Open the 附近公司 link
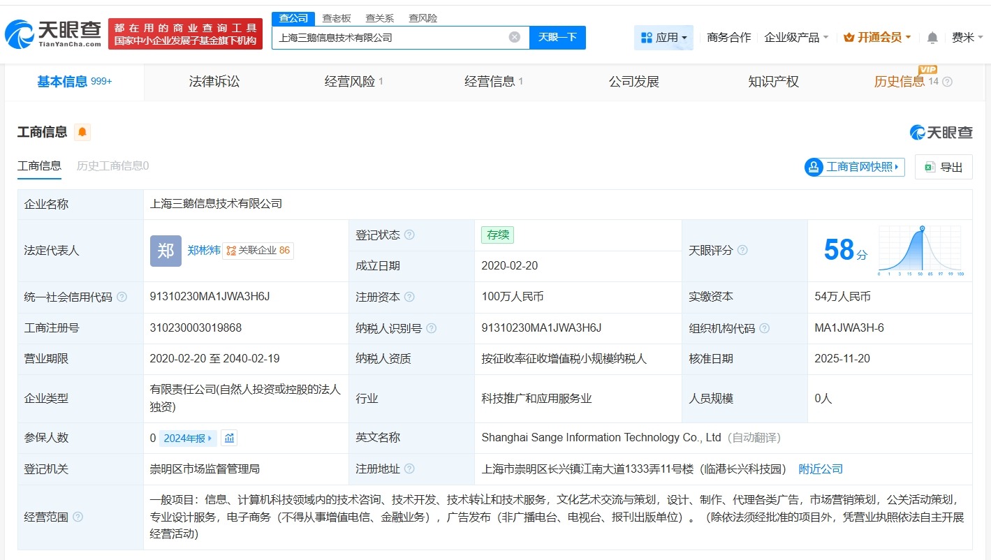Image resolution: width=991 pixels, height=560 pixels. coord(821,469)
